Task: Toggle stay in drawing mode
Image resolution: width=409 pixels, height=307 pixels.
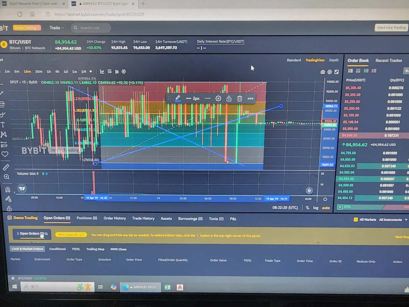Action: point(8,199)
